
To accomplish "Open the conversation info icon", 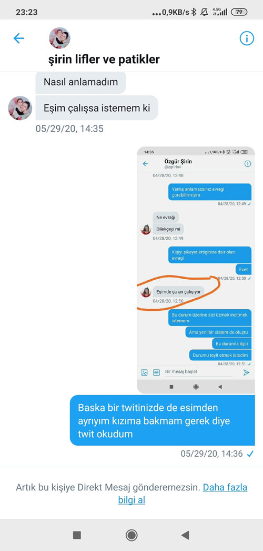I will [x=247, y=38].
